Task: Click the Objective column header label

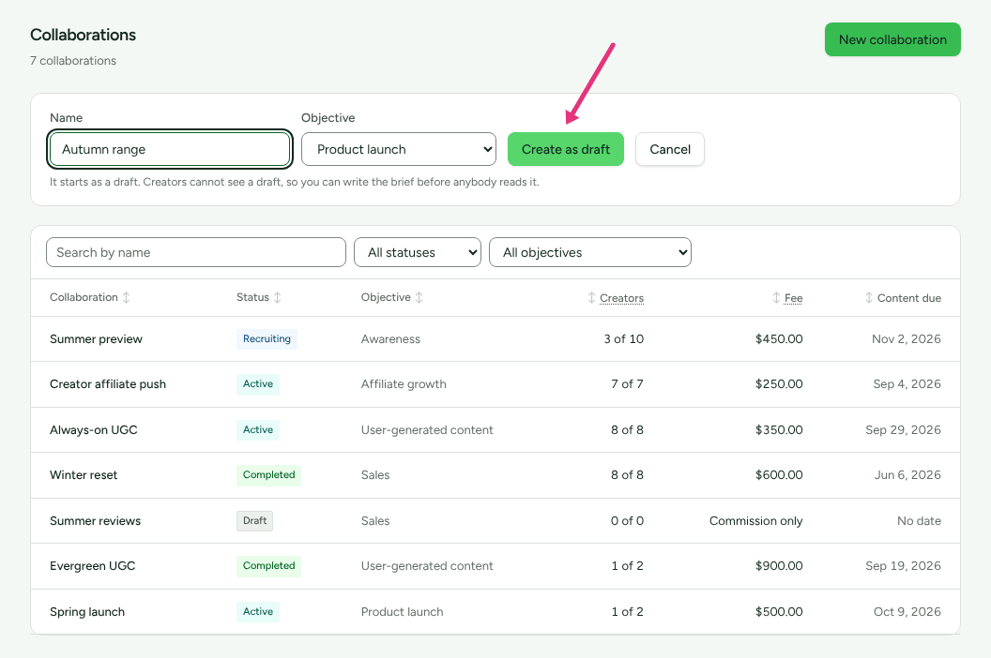Action: pos(386,297)
